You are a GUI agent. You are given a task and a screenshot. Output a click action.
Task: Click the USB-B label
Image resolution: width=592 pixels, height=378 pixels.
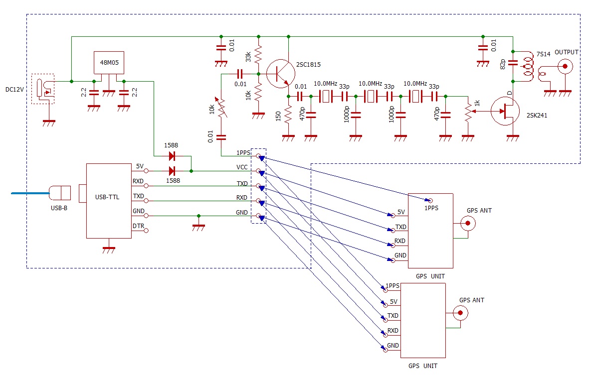point(59,208)
